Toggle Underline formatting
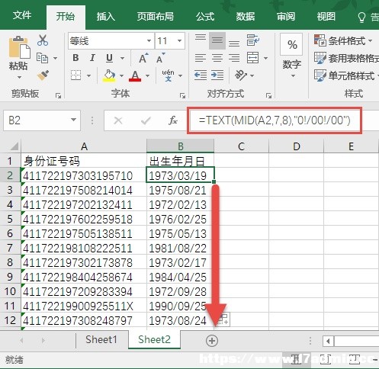This screenshot has height=369, width=379. click(109, 58)
